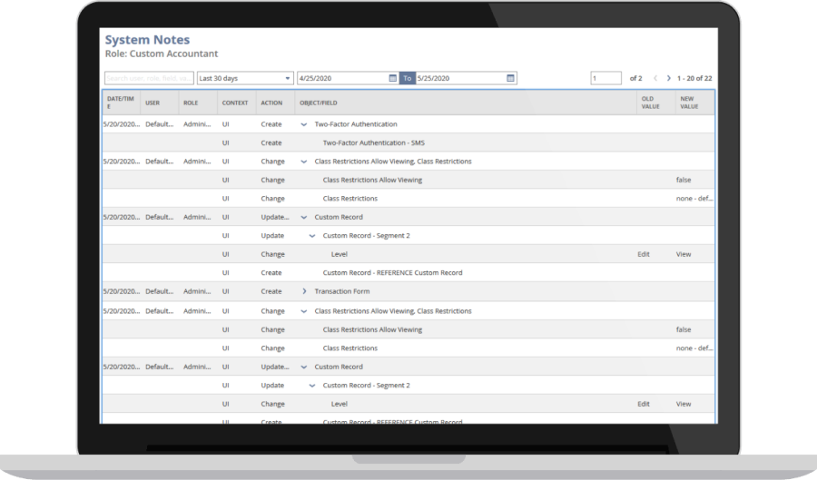Collapse the first Custom Record - Segment 2 row
The width and height of the screenshot is (817, 480).
[312, 236]
